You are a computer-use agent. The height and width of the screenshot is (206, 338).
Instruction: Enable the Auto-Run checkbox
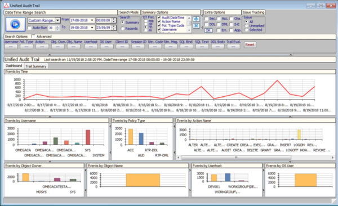pos(30,28)
